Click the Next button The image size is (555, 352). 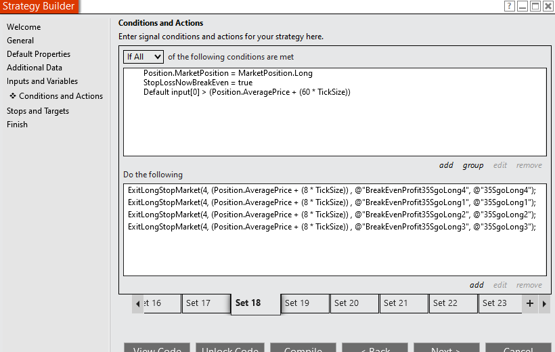446,347
